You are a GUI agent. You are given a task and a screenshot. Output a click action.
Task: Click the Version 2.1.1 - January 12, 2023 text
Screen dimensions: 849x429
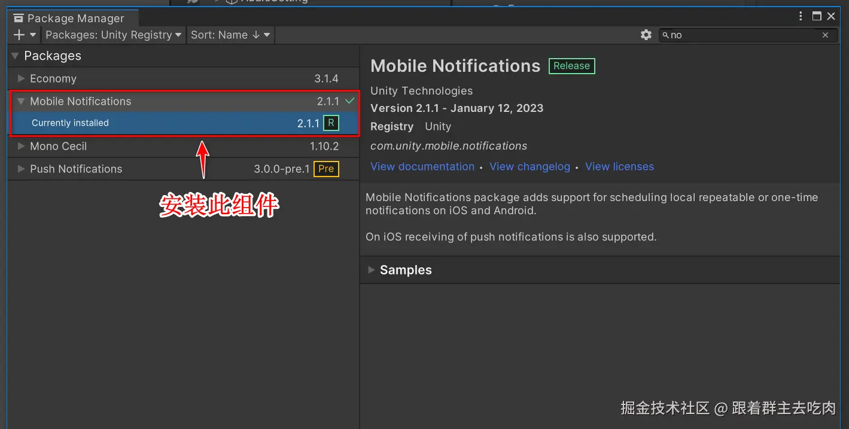click(457, 108)
